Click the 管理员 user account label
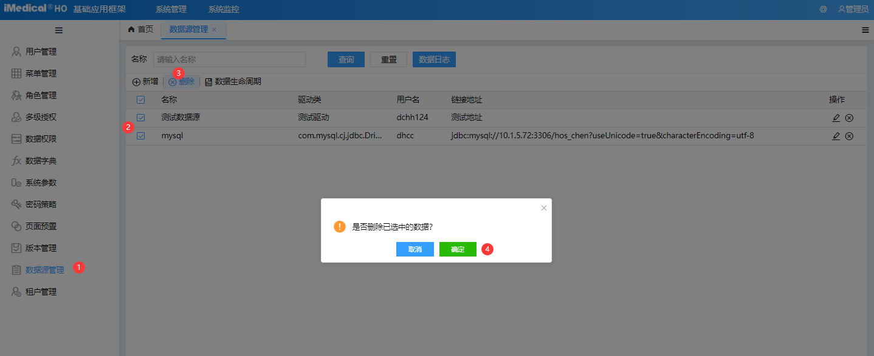The height and width of the screenshot is (356, 874). click(x=852, y=9)
